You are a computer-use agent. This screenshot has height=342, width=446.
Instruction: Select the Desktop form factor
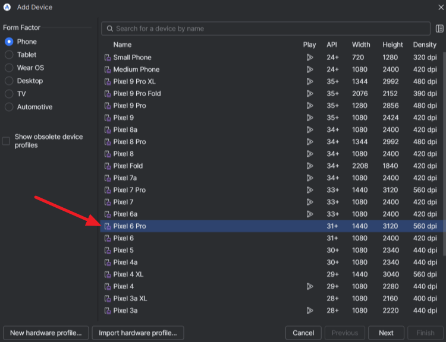tap(9, 81)
